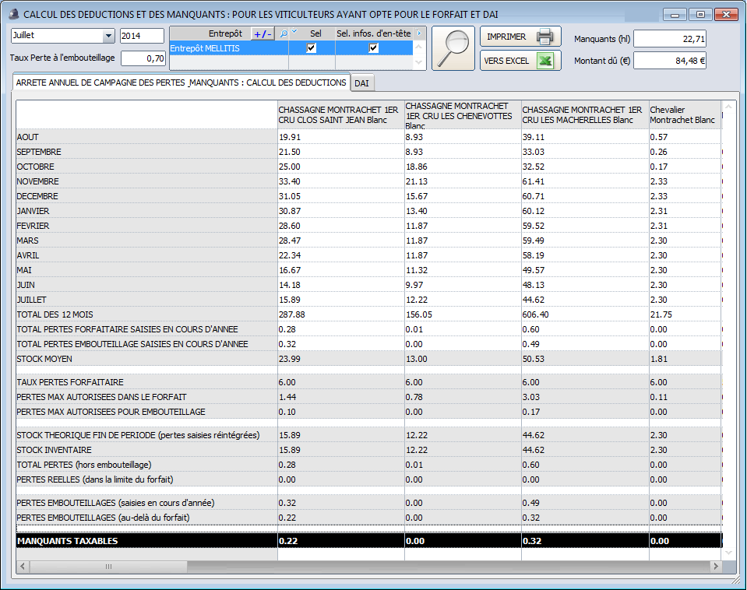Click the NOVEMBRE row label
747x590 pixels.
[37, 181]
